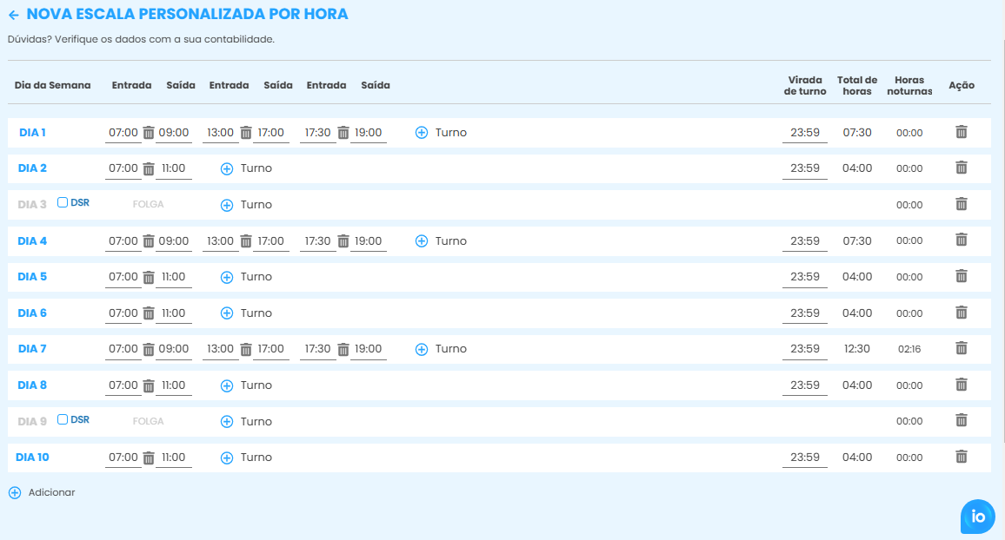Add a Turno to DIA 9

coord(227,422)
